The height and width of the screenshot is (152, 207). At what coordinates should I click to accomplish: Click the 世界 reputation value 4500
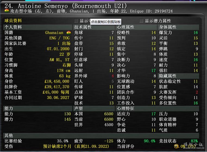click(109, 125)
